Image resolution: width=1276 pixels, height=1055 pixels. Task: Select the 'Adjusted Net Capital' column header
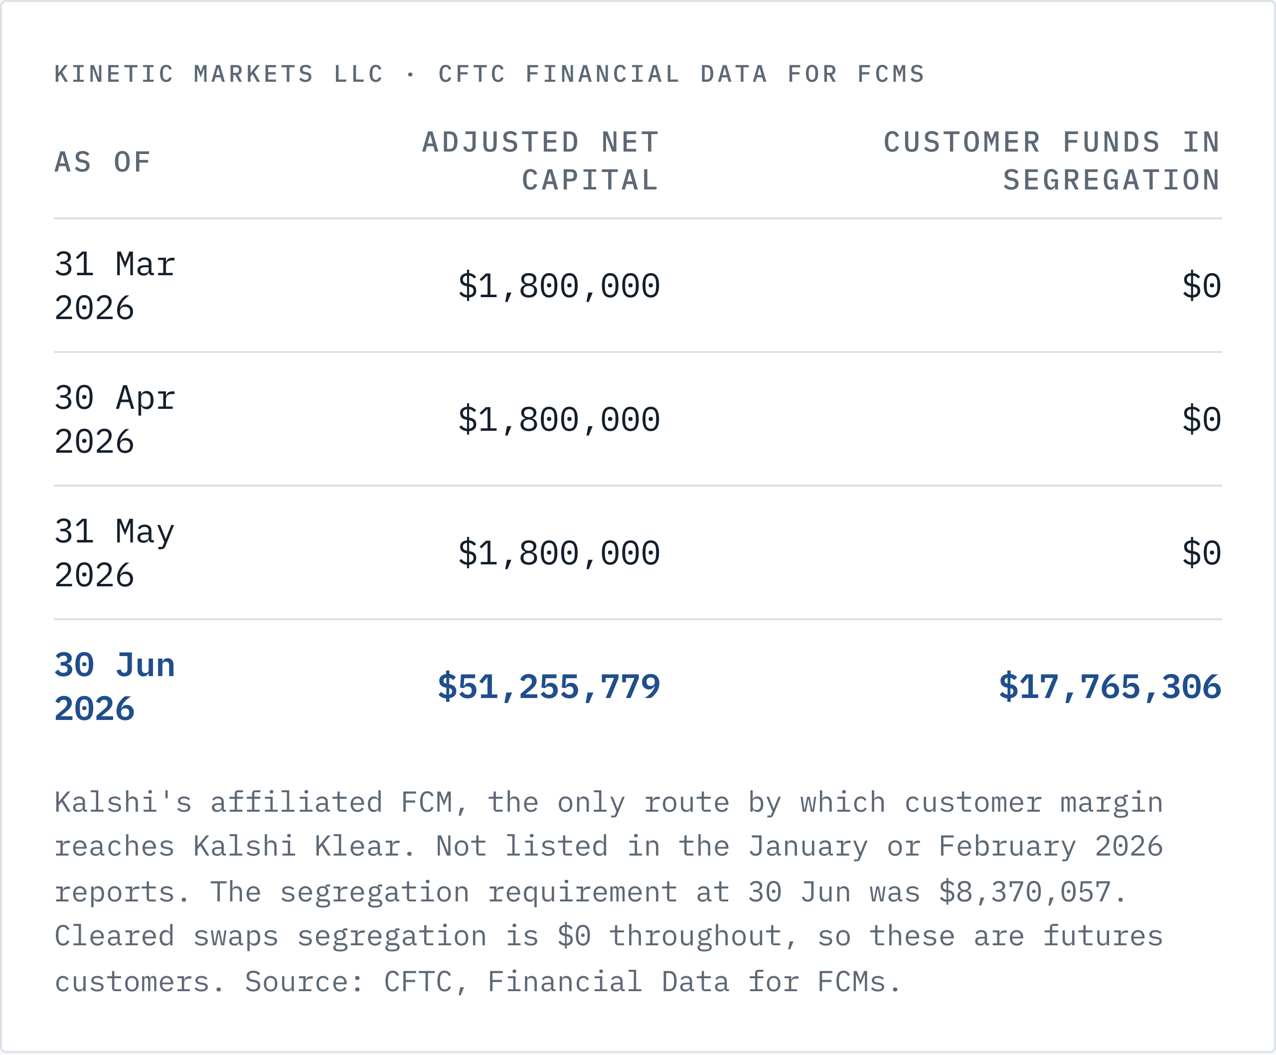tap(541, 161)
